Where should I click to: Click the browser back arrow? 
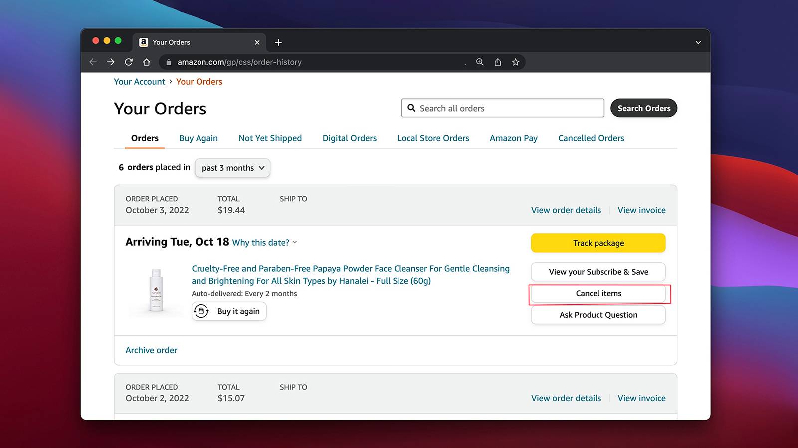pos(93,62)
